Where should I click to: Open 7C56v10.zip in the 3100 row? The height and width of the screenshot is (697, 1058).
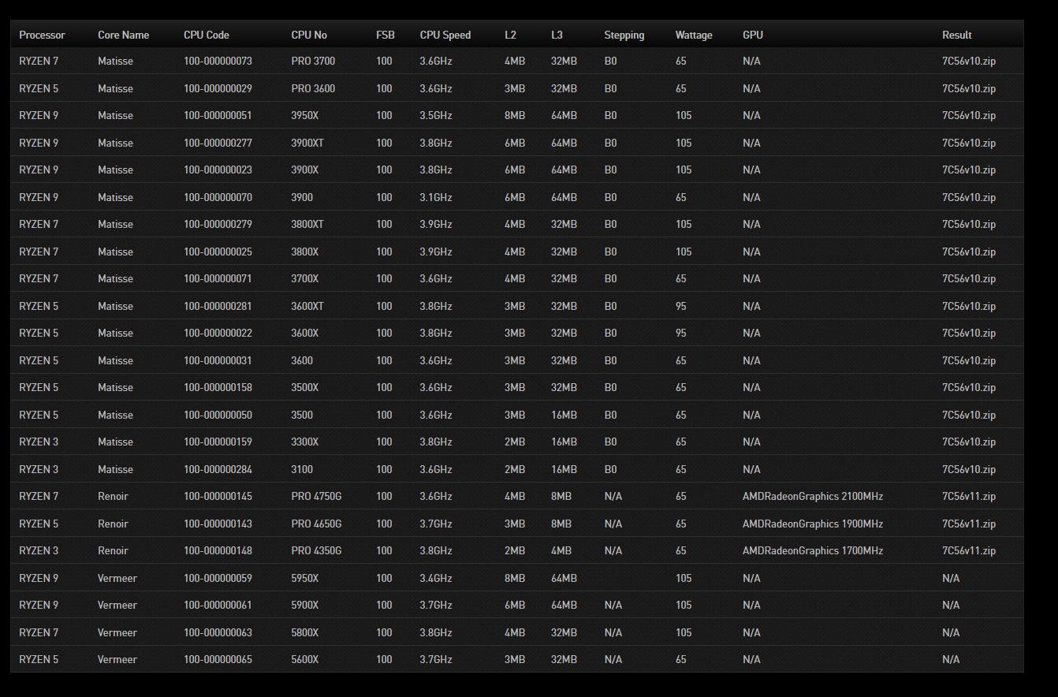tap(968, 469)
